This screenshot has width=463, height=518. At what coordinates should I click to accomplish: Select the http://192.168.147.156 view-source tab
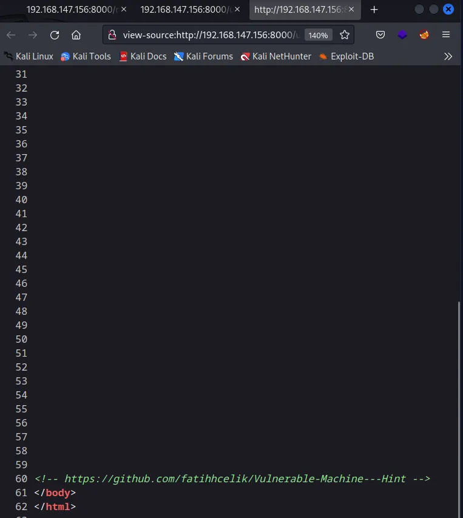(305, 10)
